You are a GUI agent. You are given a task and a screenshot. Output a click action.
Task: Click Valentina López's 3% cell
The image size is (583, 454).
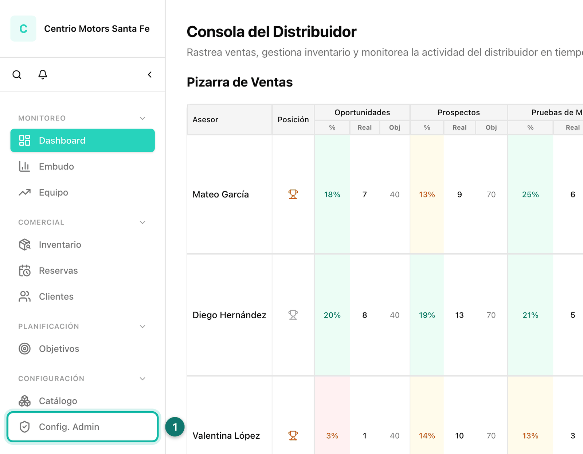(x=332, y=416)
